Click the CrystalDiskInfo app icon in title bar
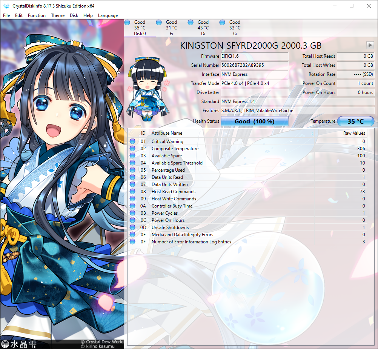This screenshot has width=378, height=349. coord(6,6)
